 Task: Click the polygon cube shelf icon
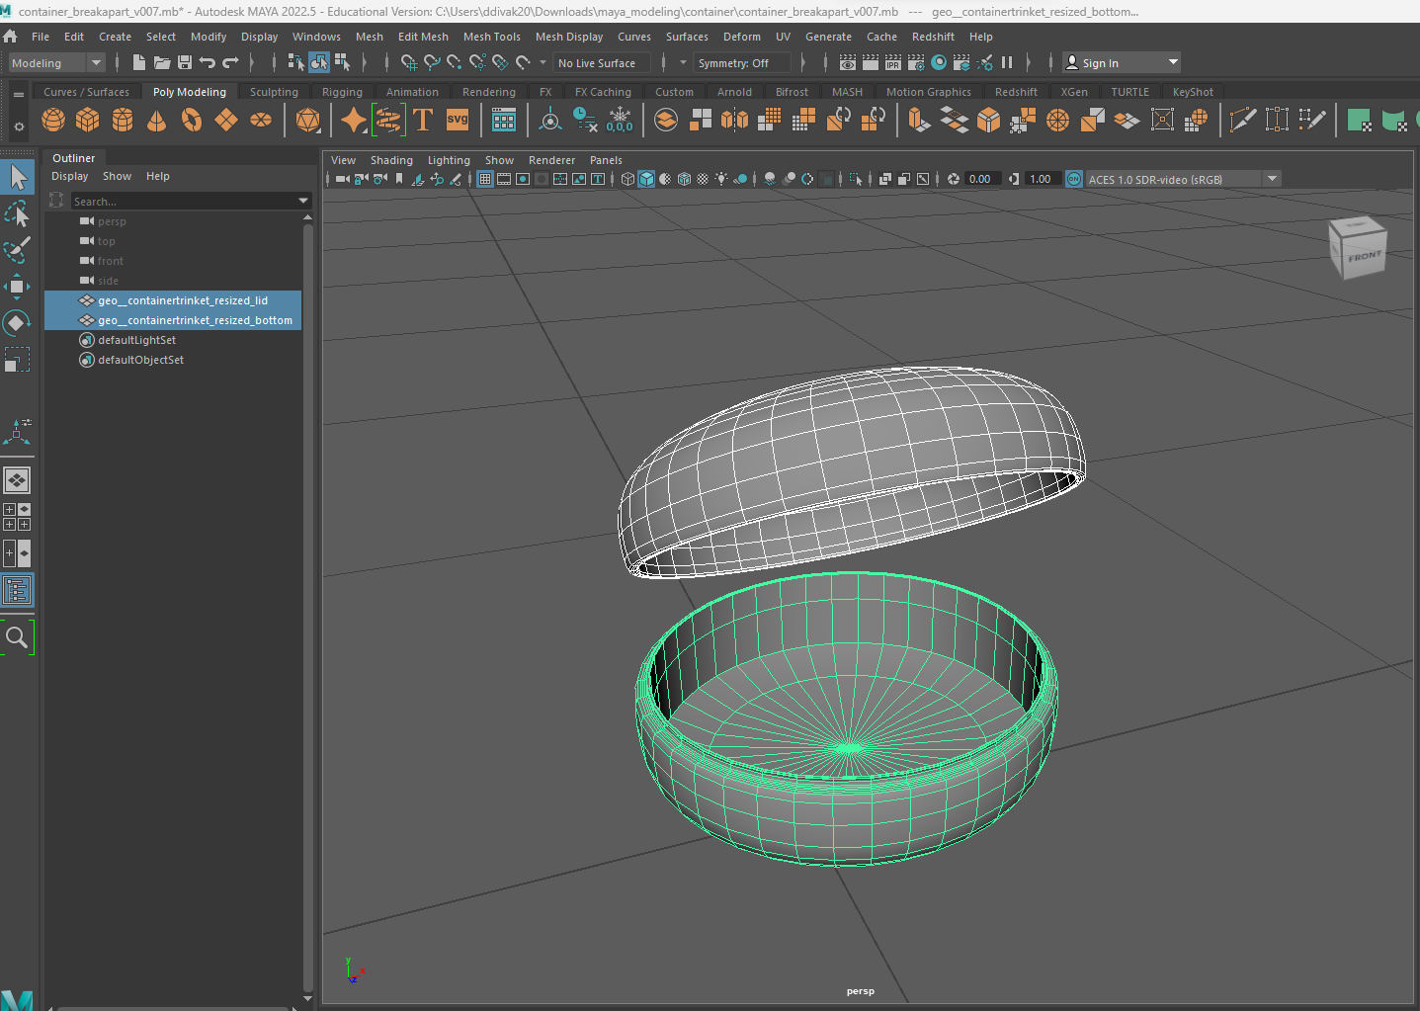pyautogui.click(x=88, y=121)
